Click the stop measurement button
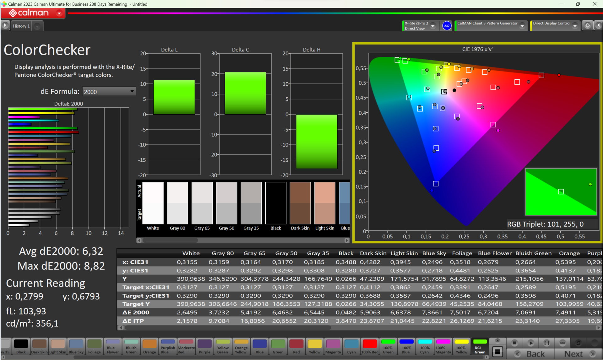 click(x=514, y=343)
